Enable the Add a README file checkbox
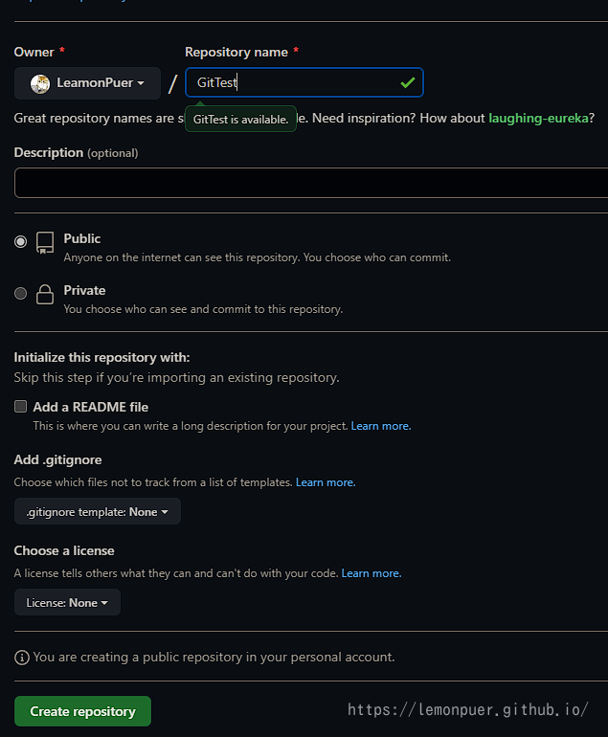608x737 pixels. tap(21, 406)
